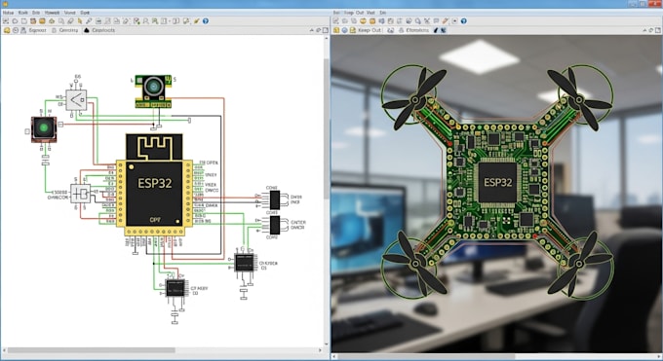Click the page with green plus icon
Image resolution: width=663 pixels, height=361 pixels.
tap(136, 21)
